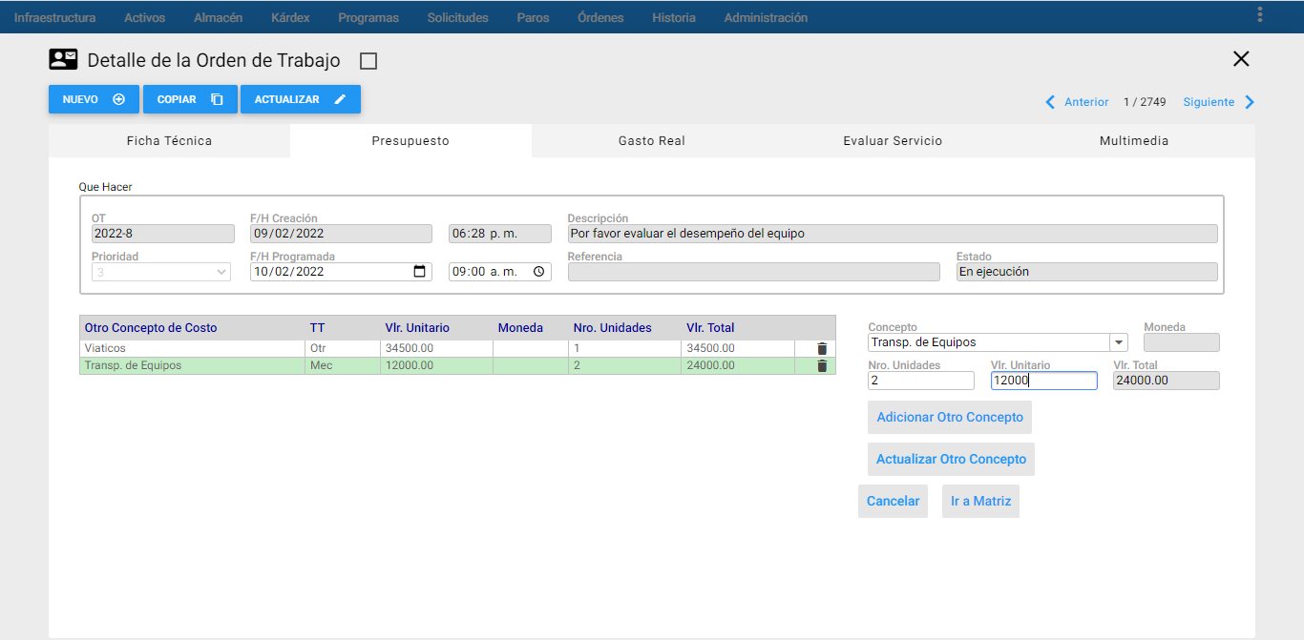
Task: Go to the Siguiente record
Action: point(1209,102)
